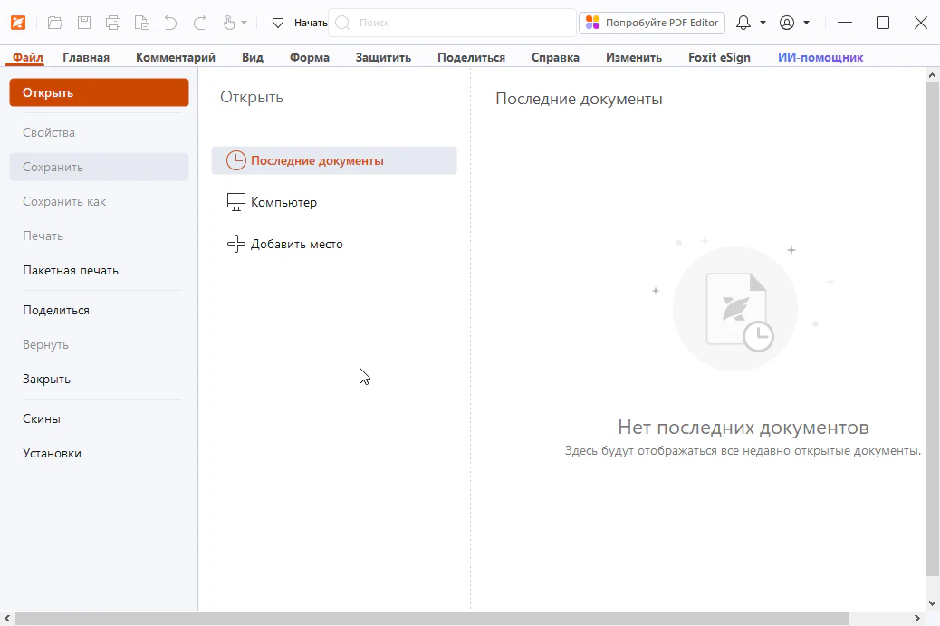Image resolution: width=940 pixels, height=626 pixels.
Task: Expand the Hand tool dropdown arrow
Action: (x=245, y=23)
